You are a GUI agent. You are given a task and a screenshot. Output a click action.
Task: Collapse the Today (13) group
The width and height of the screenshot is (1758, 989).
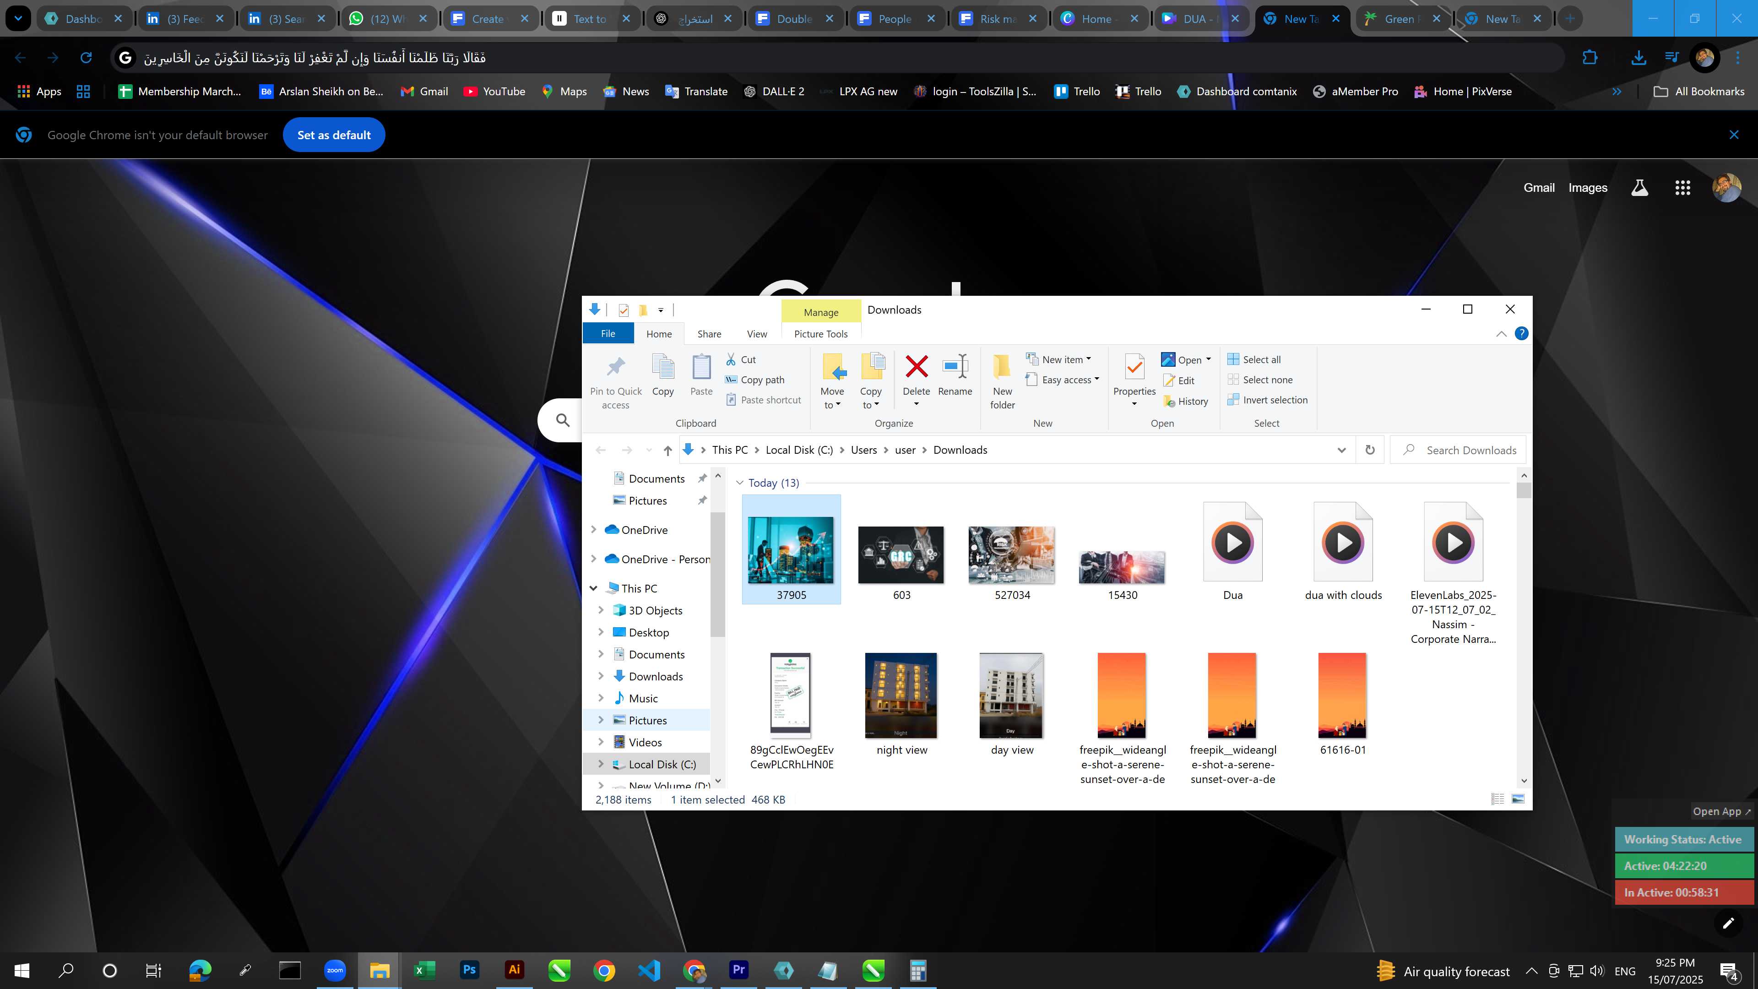(x=739, y=483)
